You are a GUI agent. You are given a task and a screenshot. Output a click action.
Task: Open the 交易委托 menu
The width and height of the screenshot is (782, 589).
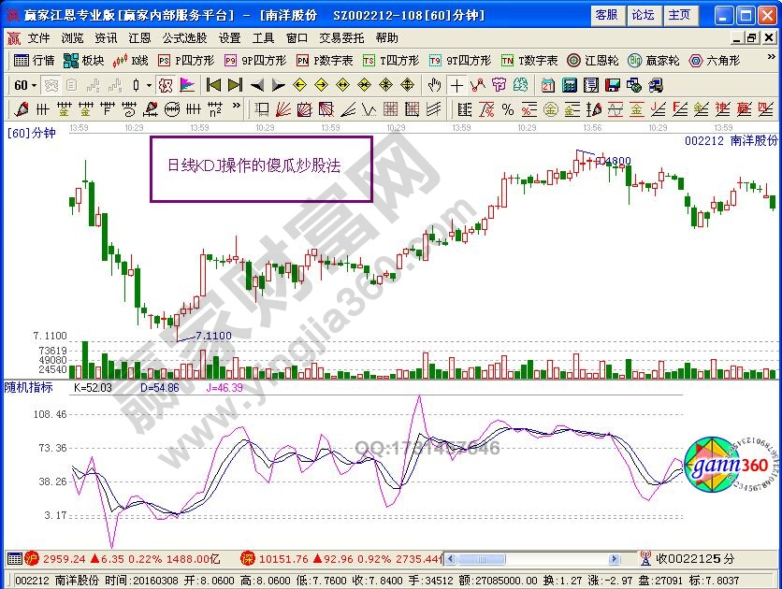tap(341, 38)
